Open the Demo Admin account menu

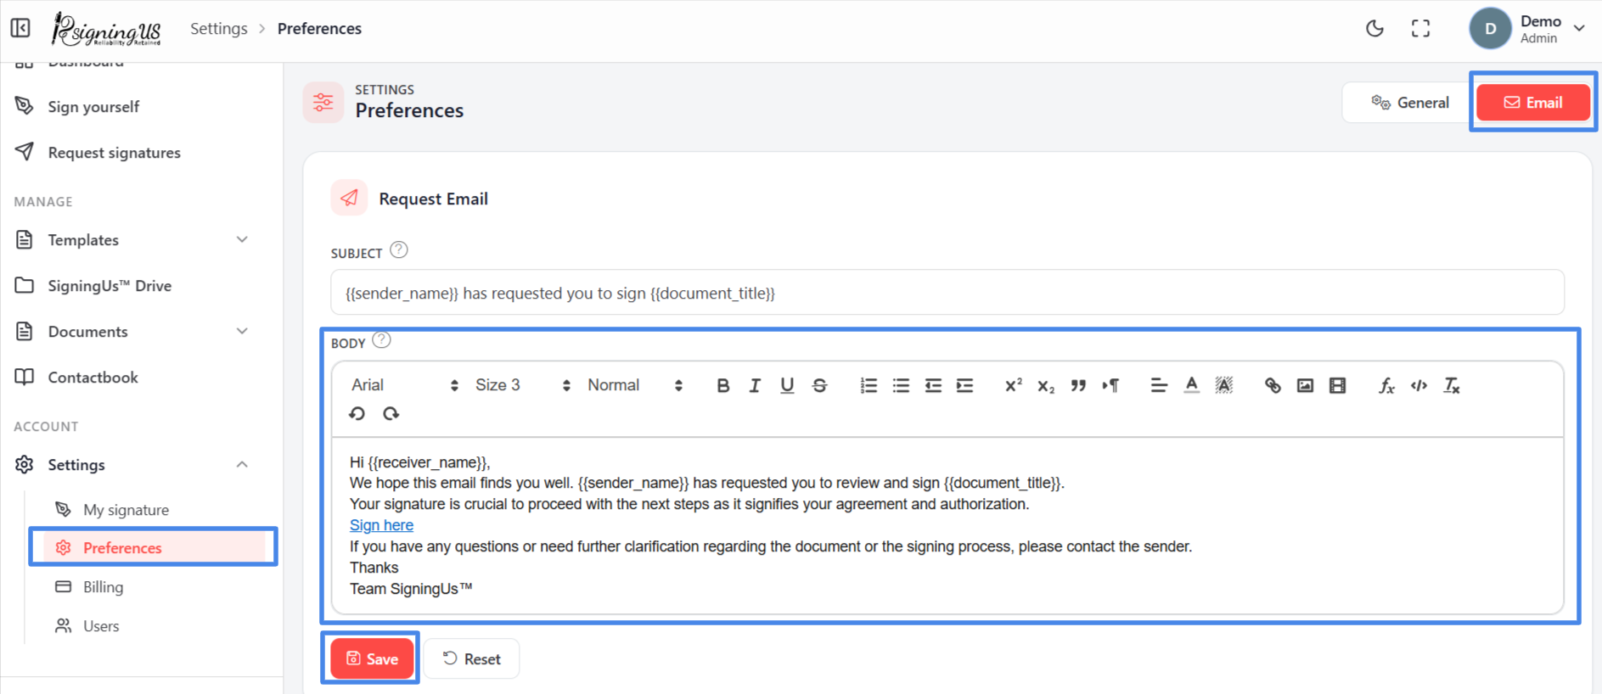[1528, 29]
